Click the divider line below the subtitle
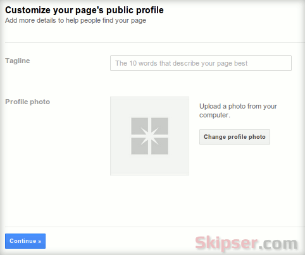This screenshot has width=305, height=255. pyautogui.click(x=155, y=42)
